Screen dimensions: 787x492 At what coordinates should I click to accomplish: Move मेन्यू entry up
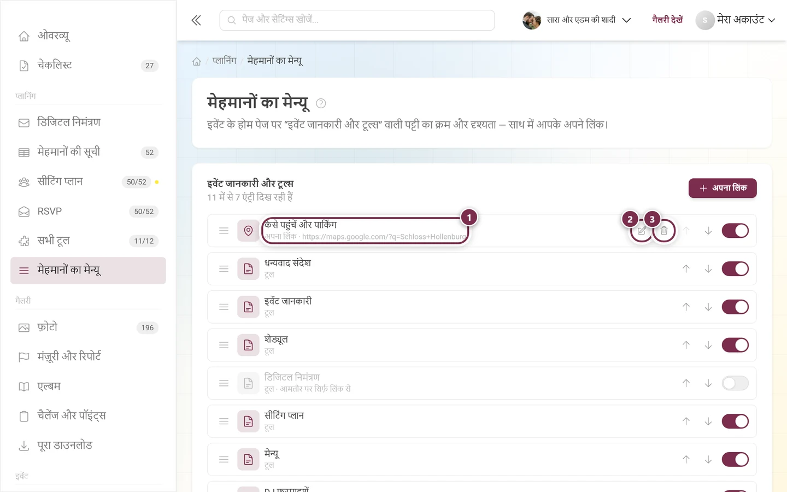[x=686, y=460]
